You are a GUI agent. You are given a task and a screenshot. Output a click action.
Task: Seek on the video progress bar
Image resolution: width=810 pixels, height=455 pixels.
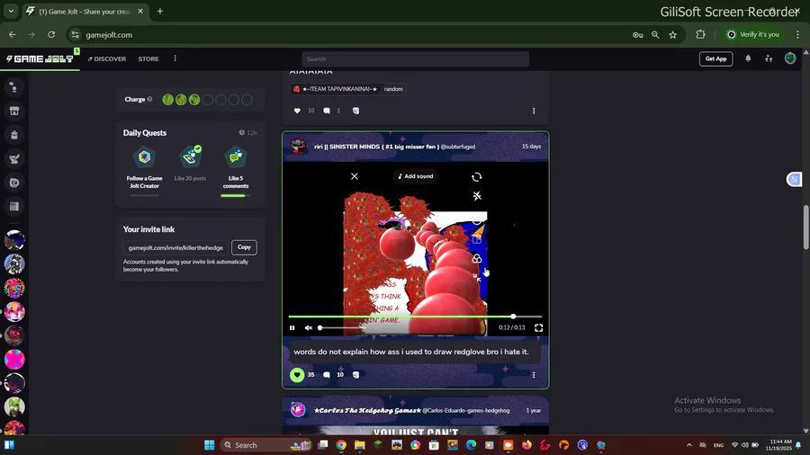[415, 317]
